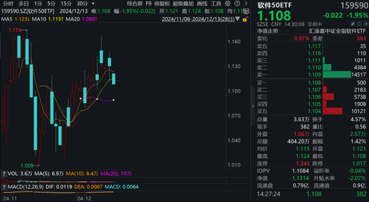Viewport: 369px width, 202px height.
Task: Select the 买四 bid row at 1.105
Action: point(311,104)
